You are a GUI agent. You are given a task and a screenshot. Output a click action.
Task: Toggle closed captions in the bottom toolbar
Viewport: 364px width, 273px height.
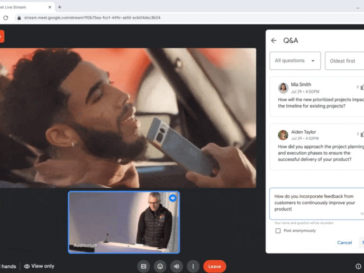pyautogui.click(x=144, y=266)
